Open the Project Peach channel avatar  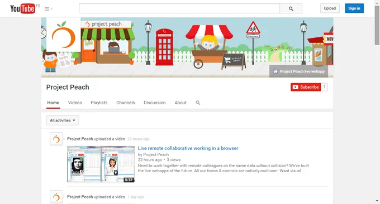click(x=64, y=35)
